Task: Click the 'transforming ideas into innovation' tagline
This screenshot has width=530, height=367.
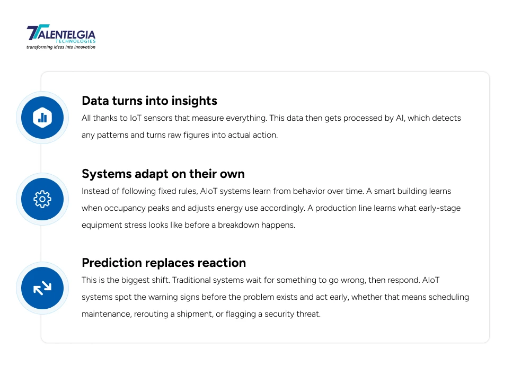Action: pyautogui.click(x=61, y=47)
